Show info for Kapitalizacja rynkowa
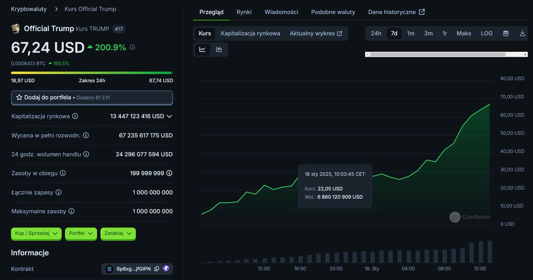 (75, 116)
